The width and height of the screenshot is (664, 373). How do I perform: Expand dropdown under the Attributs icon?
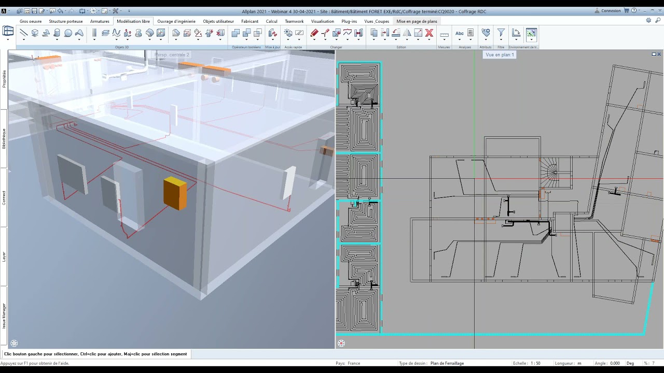point(486,40)
